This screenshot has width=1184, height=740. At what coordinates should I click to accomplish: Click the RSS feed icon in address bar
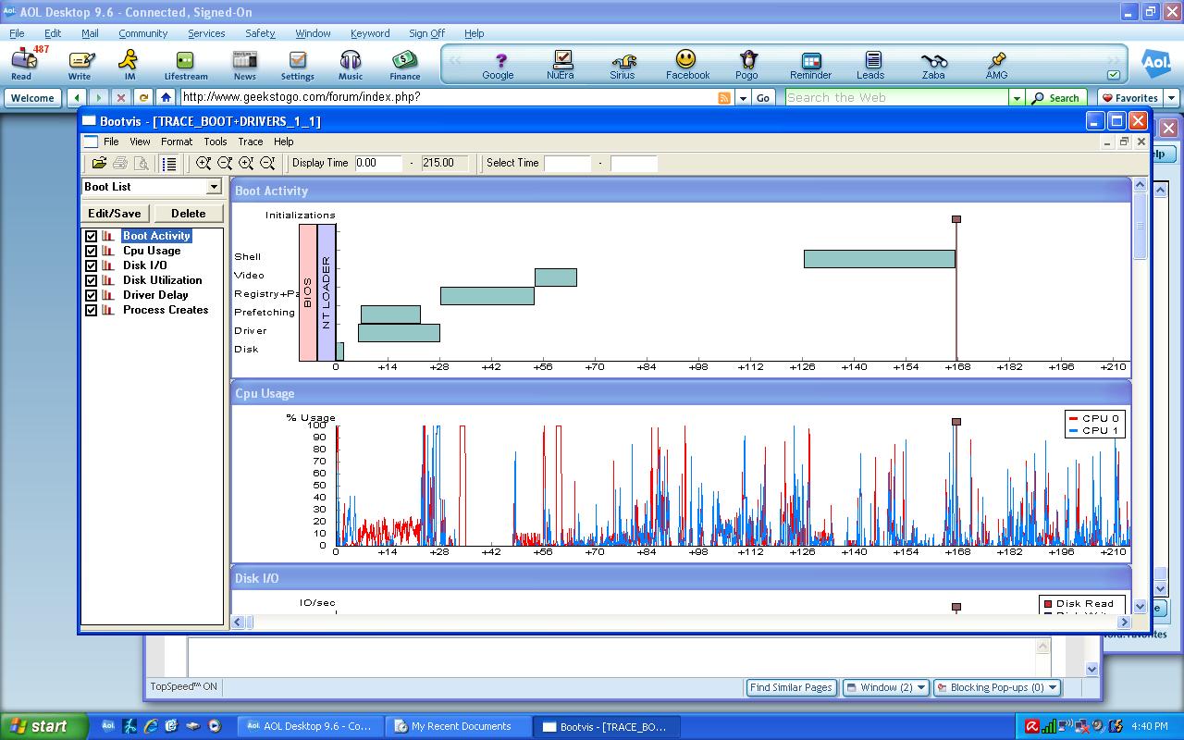(x=724, y=97)
